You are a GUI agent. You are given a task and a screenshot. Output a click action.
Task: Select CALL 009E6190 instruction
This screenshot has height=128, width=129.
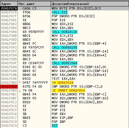point(64,48)
